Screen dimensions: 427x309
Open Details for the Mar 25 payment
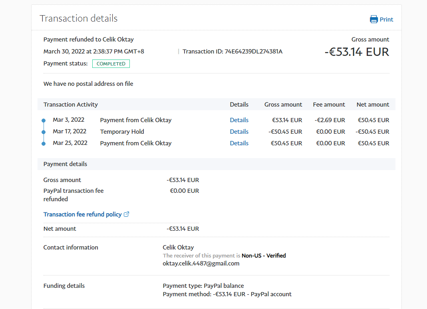coord(239,143)
